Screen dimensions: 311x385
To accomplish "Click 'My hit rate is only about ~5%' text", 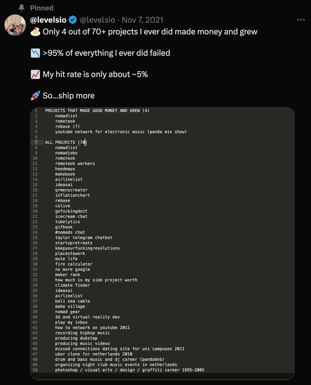I will pyautogui.click(x=95, y=74).
